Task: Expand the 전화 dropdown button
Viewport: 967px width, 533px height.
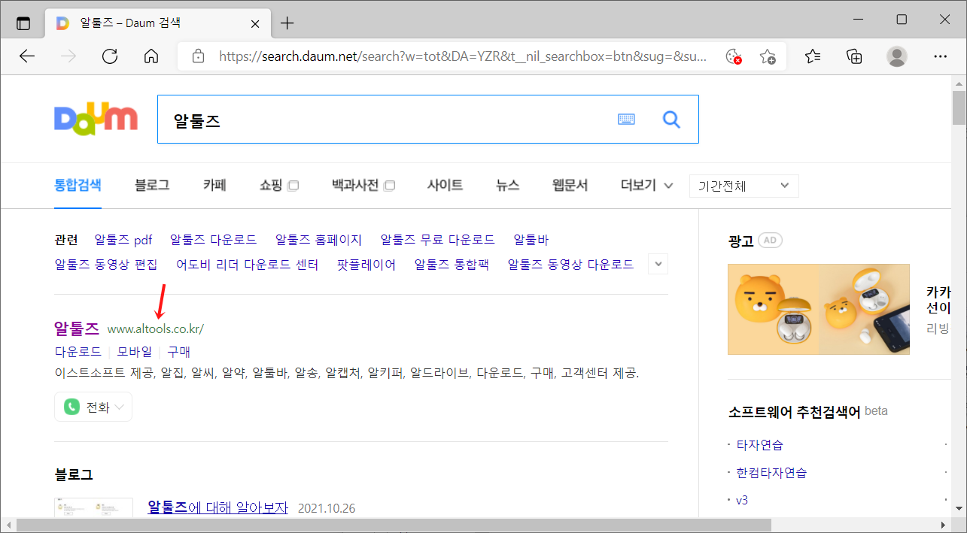Action: coord(93,407)
